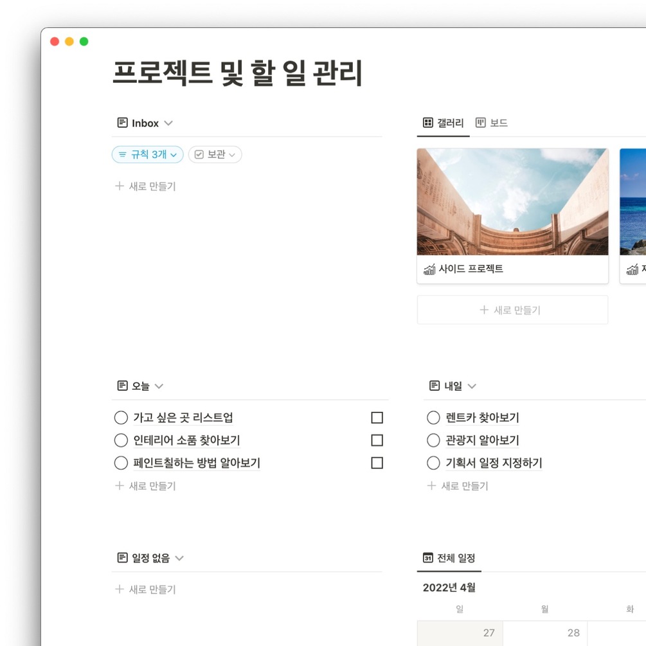Image resolution: width=646 pixels, height=646 pixels.
Task: Check the box for 인테리어 소품 찾아보기
Action: (377, 440)
